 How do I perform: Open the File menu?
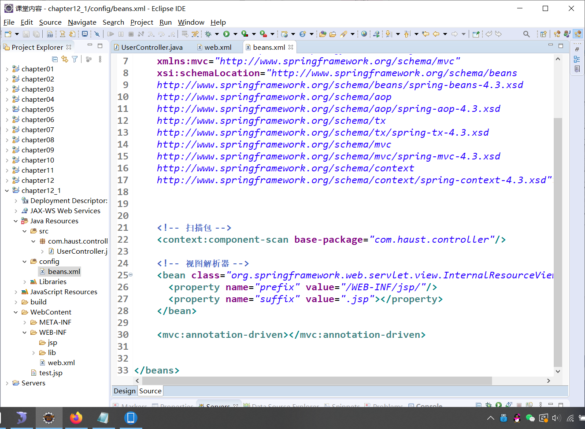tap(9, 22)
